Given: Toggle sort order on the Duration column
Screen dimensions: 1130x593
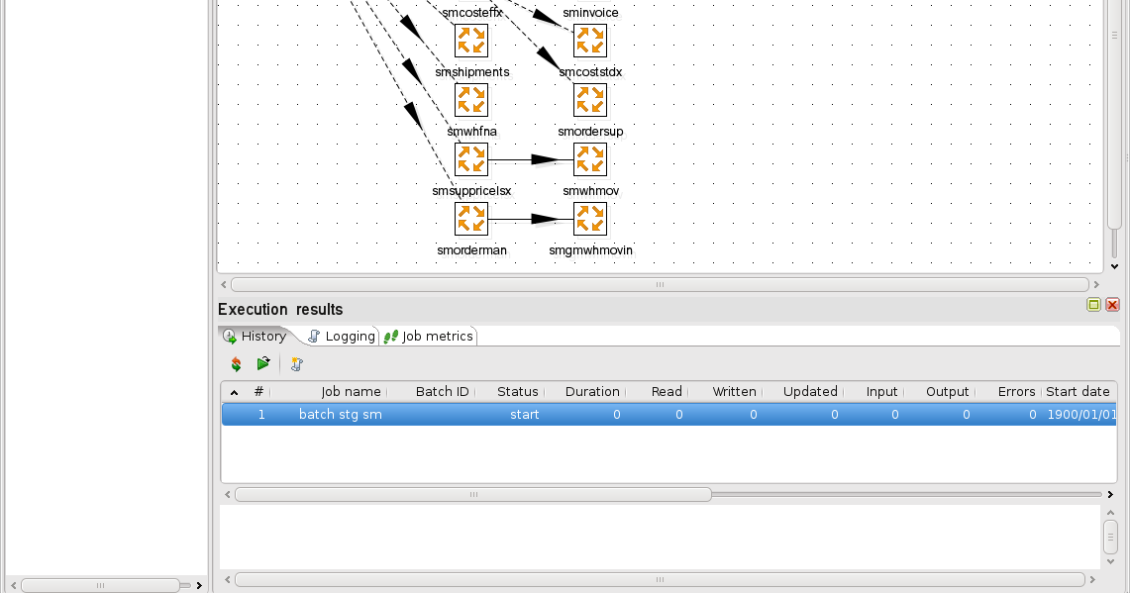Looking at the screenshot, I should (591, 391).
